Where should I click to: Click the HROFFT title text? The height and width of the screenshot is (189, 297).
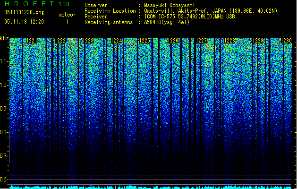point(29,4)
